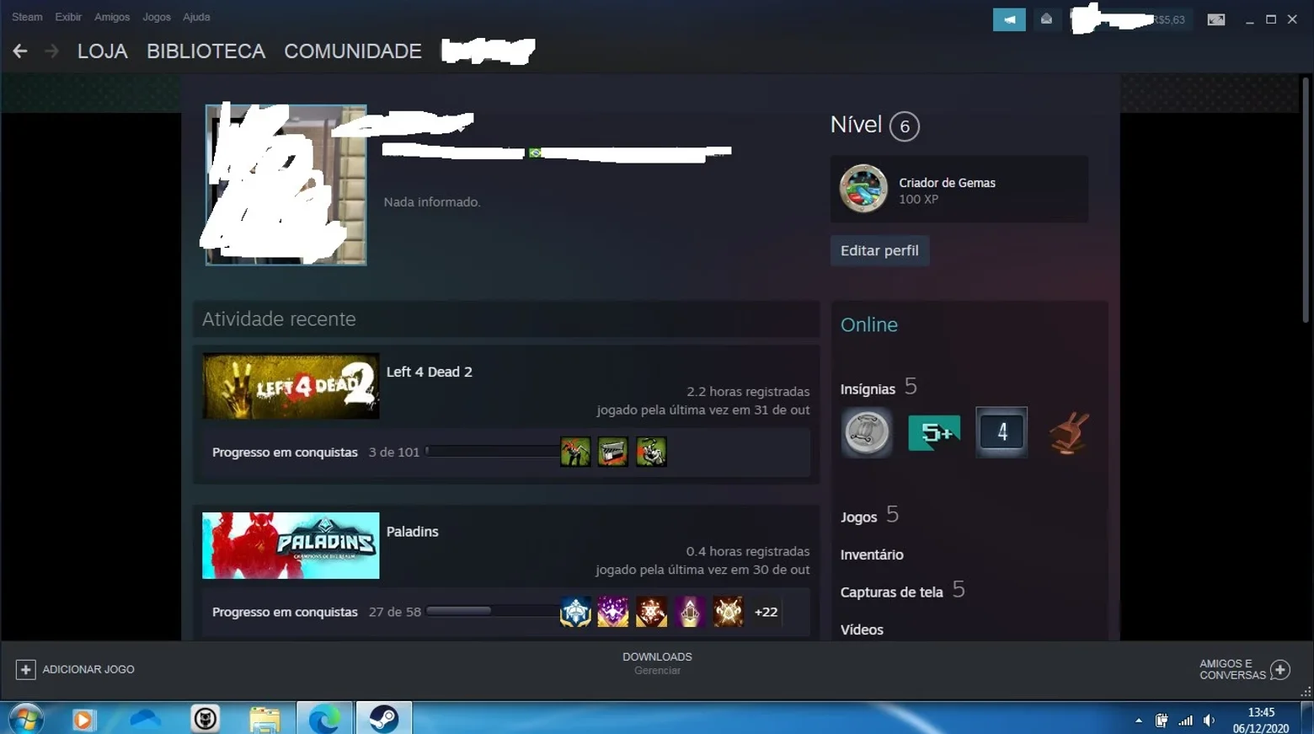Open the purple crown Paladins achievement icon

(x=690, y=612)
